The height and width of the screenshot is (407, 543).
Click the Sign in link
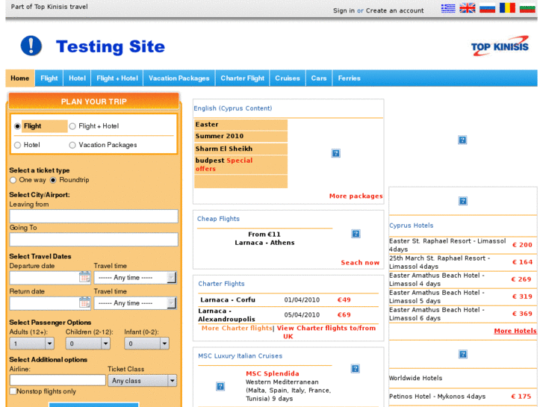pos(344,10)
